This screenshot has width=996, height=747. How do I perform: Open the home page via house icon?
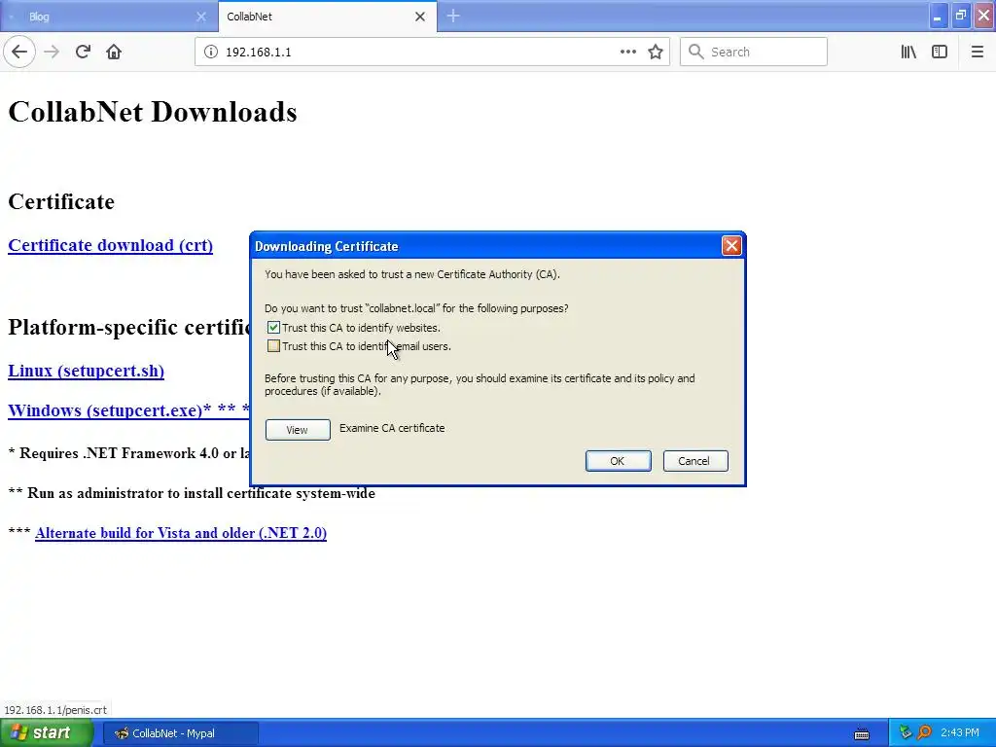pos(114,52)
